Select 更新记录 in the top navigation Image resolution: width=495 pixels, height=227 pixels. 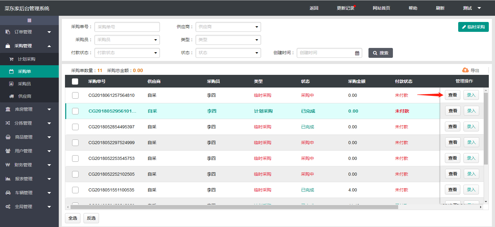point(345,8)
